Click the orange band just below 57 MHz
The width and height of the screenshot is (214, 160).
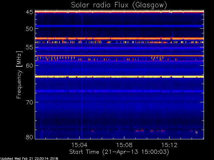click(119, 56)
